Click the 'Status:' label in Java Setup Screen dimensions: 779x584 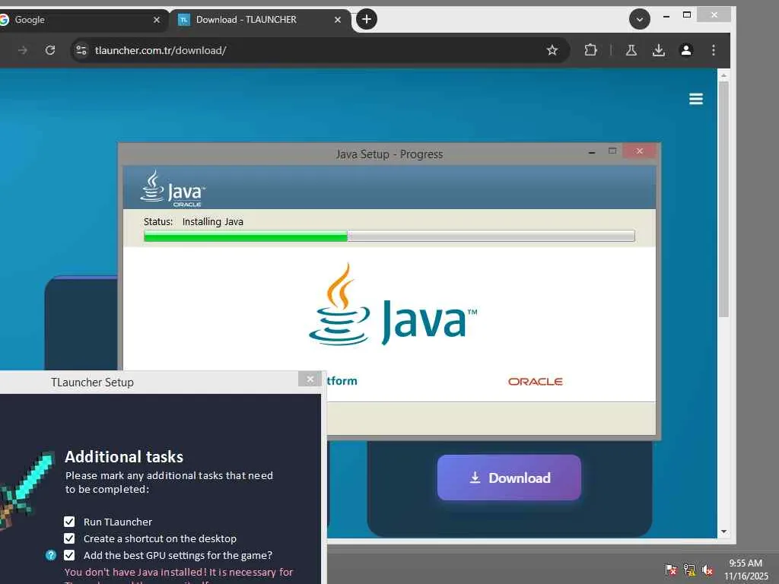point(158,221)
